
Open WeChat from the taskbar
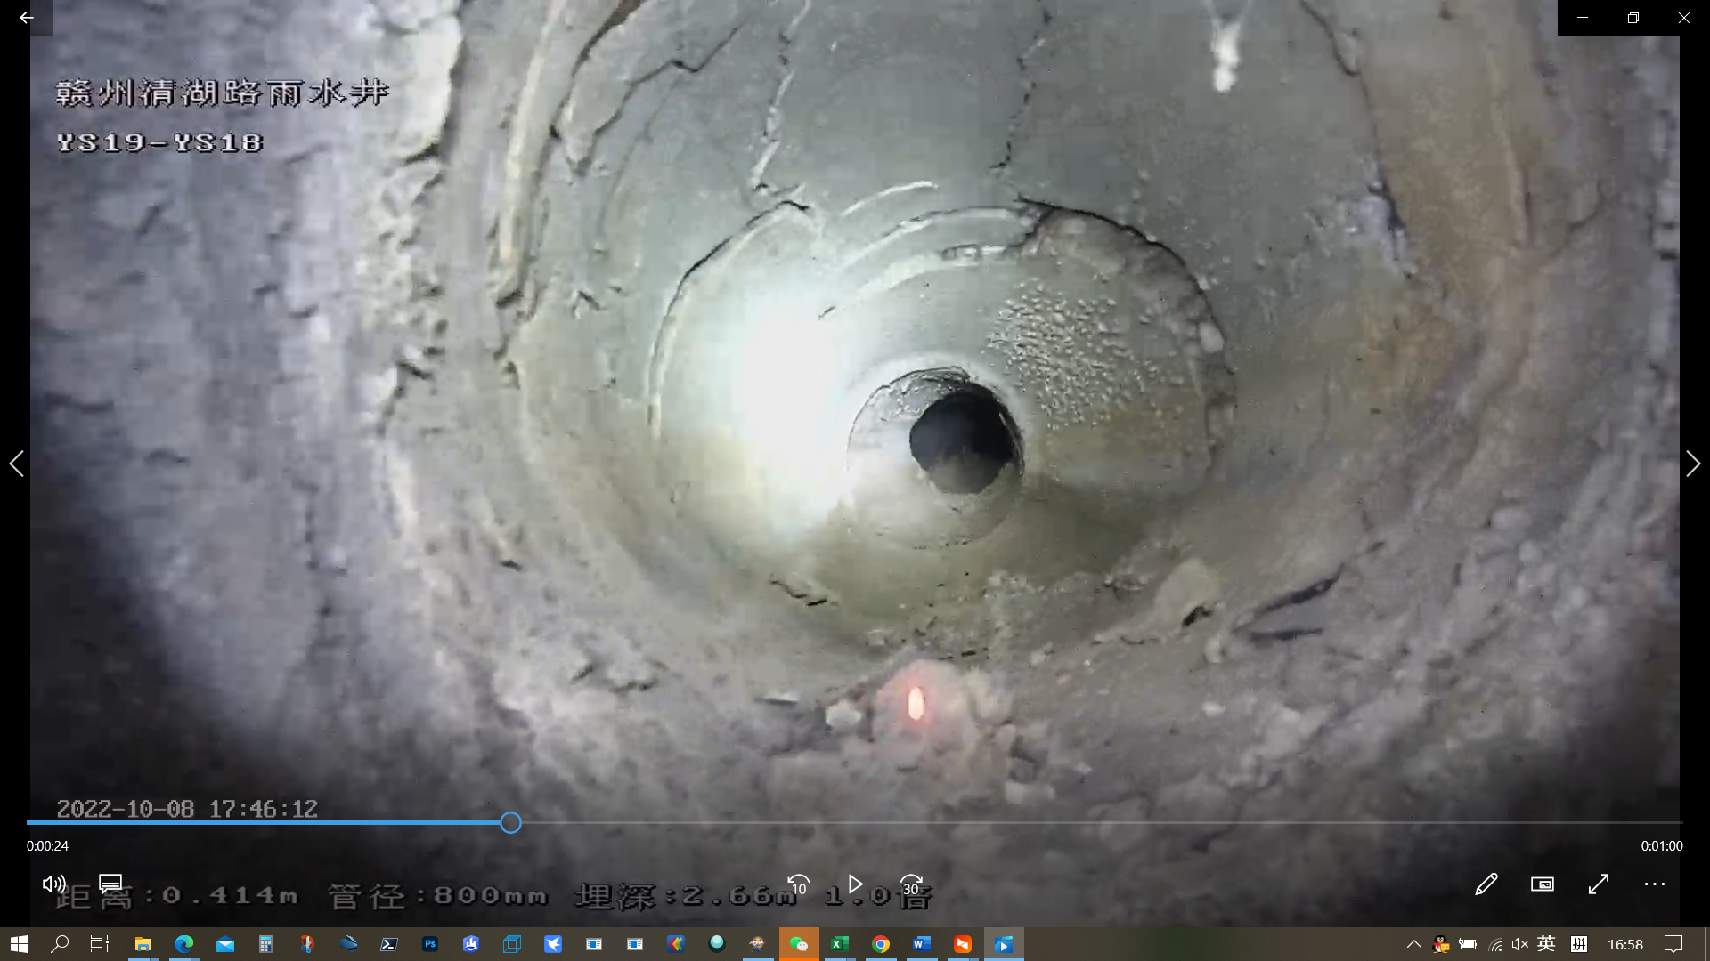tap(799, 944)
